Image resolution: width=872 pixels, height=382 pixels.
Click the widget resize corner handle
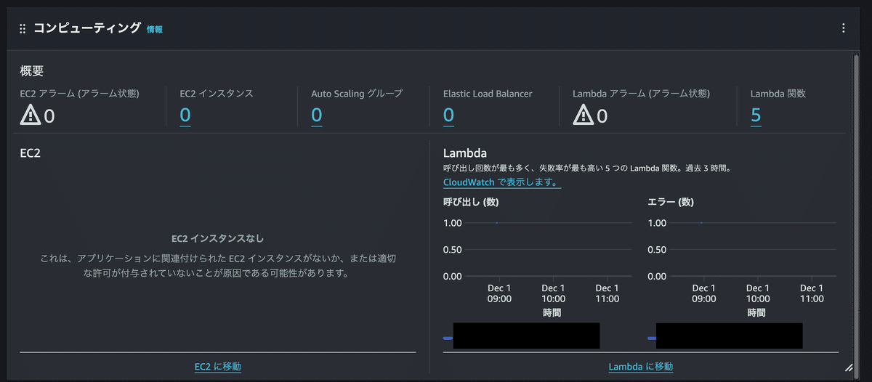coord(848,367)
